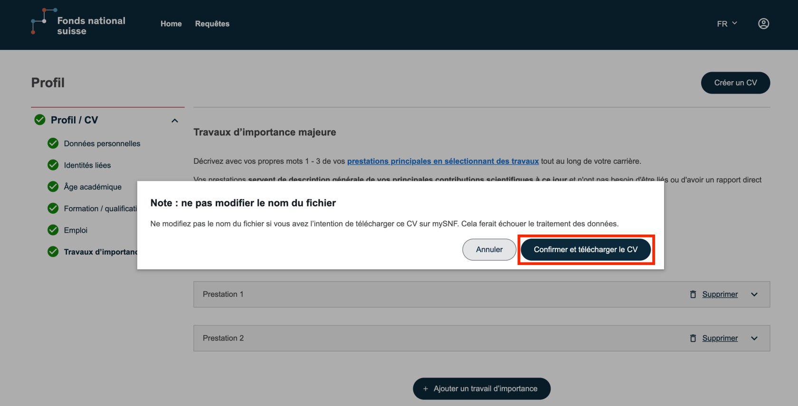The image size is (798, 406).
Task: Expand the Prestation 2 panel chevron
Action: 754,338
